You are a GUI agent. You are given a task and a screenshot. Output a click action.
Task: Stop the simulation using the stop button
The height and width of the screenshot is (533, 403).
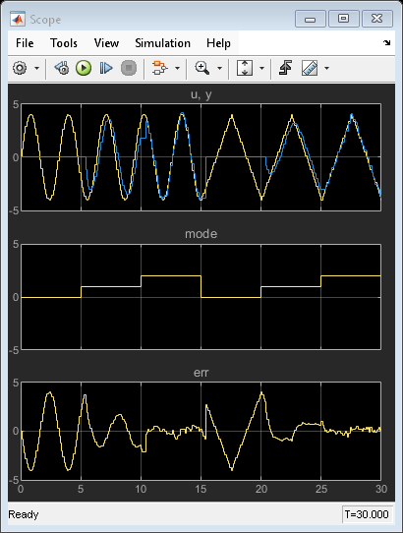click(129, 68)
